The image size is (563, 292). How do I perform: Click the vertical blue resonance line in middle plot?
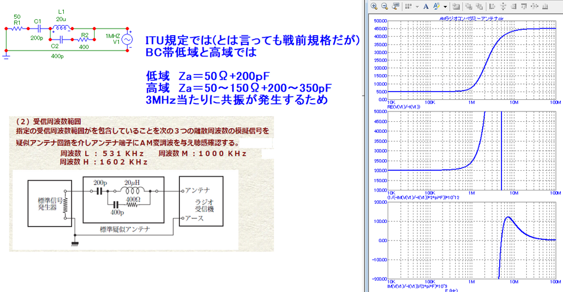tap(501, 150)
